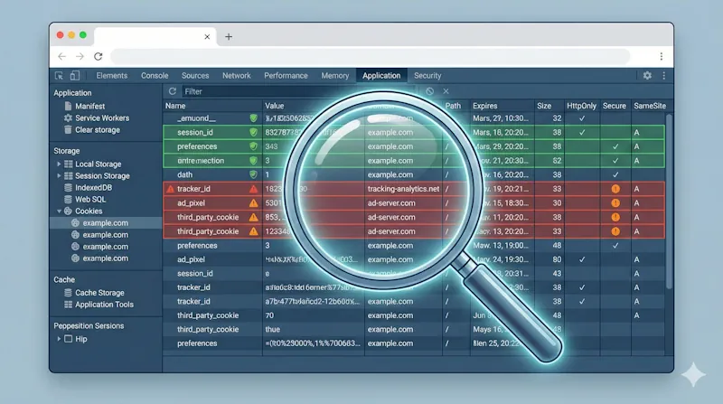Sort by SameSite column header
The image size is (723, 404).
pyautogui.click(x=649, y=106)
